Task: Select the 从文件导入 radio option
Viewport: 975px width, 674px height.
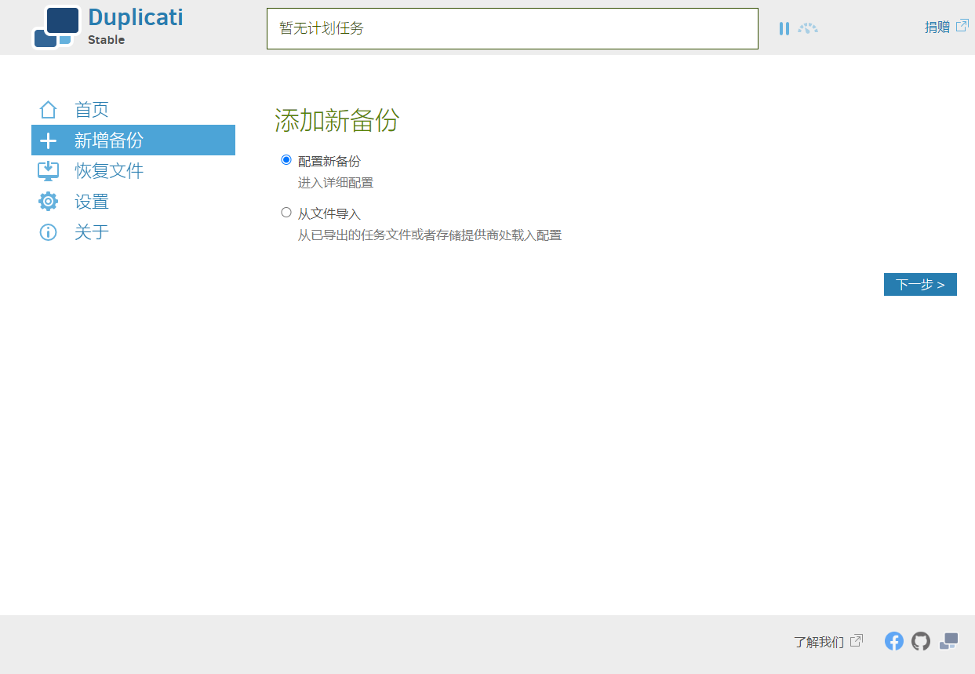Action: 286,212
